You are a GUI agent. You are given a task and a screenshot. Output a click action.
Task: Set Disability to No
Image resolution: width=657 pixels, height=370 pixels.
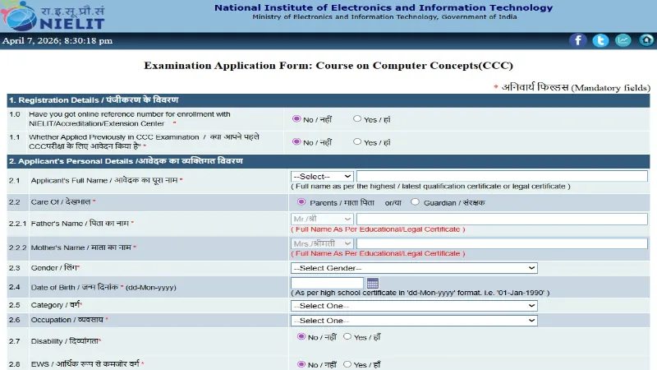(301, 336)
